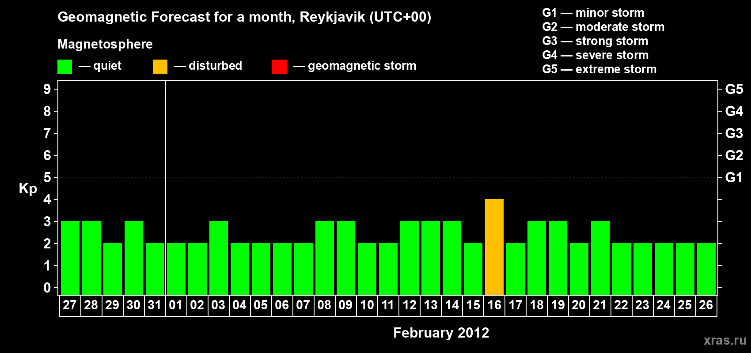Viewport: 751px width, 353px height.
Task: Click date label 10 on the axis
Action: click(367, 305)
